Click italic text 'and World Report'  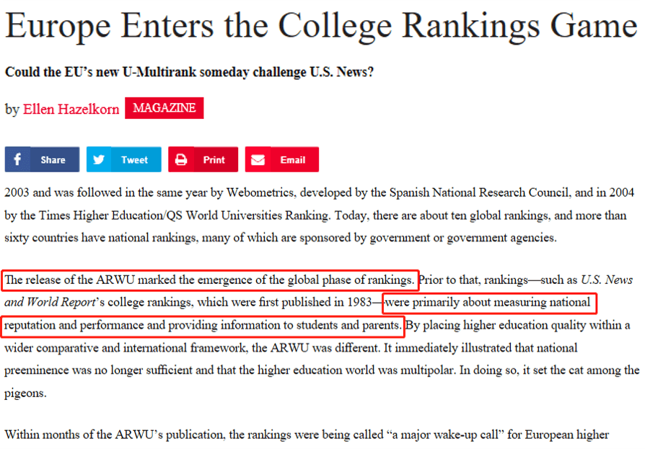point(50,303)
